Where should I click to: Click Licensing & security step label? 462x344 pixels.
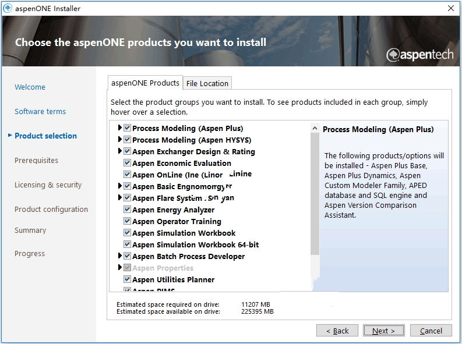(x=48, y=185)
